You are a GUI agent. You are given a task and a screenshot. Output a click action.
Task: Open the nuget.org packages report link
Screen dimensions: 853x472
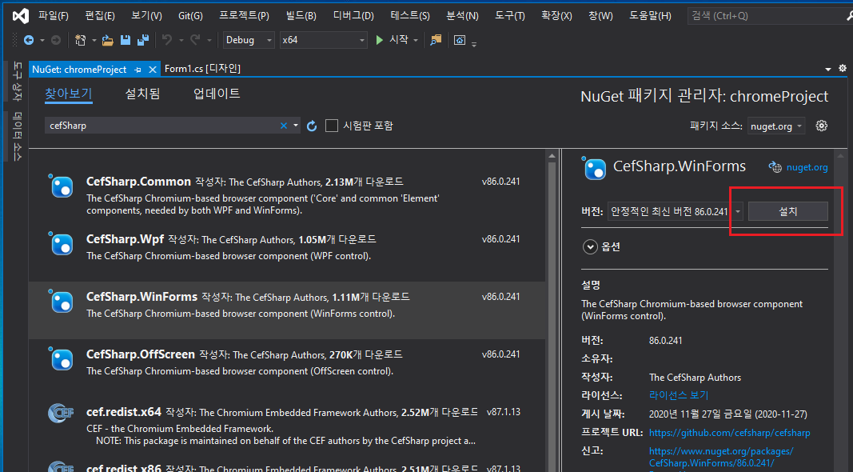click(721, 458)
